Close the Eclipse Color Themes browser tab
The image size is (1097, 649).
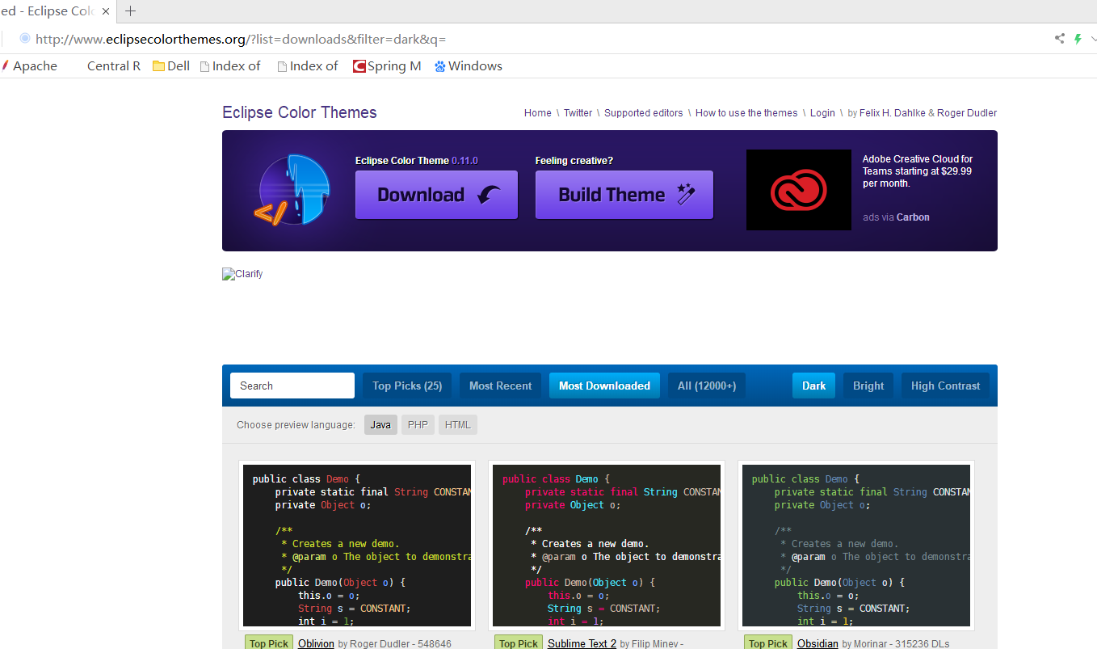click(106, 11)
